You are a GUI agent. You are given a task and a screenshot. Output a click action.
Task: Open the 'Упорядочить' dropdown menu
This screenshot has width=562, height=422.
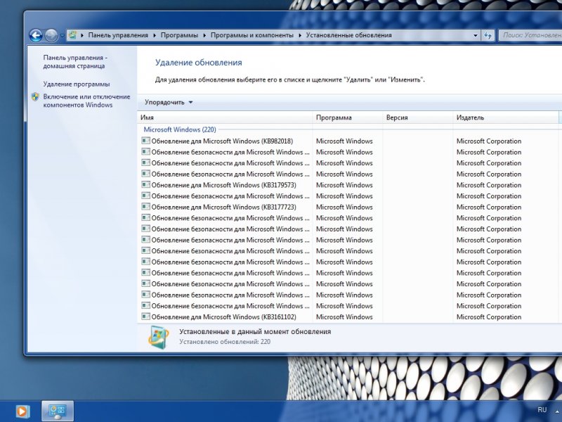tap(169, 102)
